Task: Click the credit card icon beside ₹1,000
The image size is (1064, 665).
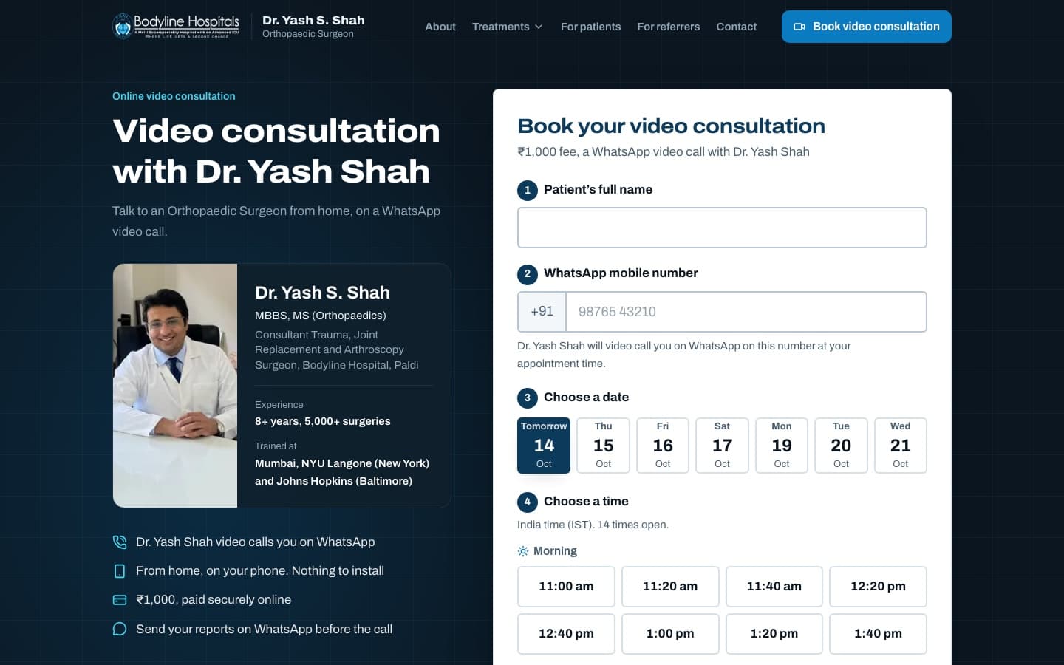Action: click(x=120, y=600)
